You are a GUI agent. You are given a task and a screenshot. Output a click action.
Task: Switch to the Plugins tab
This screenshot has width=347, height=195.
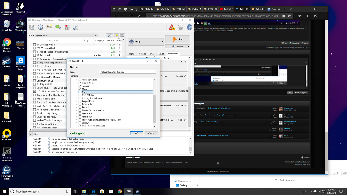point(131,54)
